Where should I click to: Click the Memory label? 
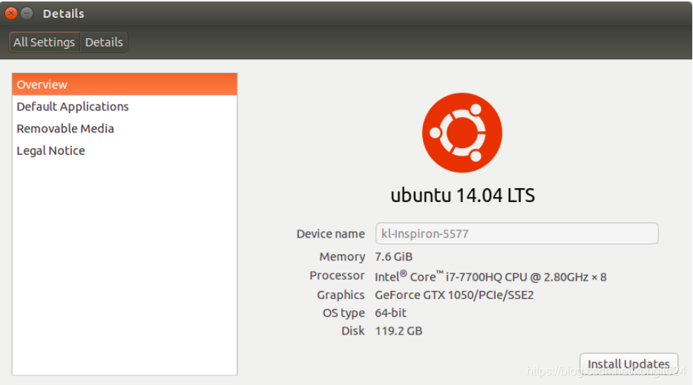(342, 257)
